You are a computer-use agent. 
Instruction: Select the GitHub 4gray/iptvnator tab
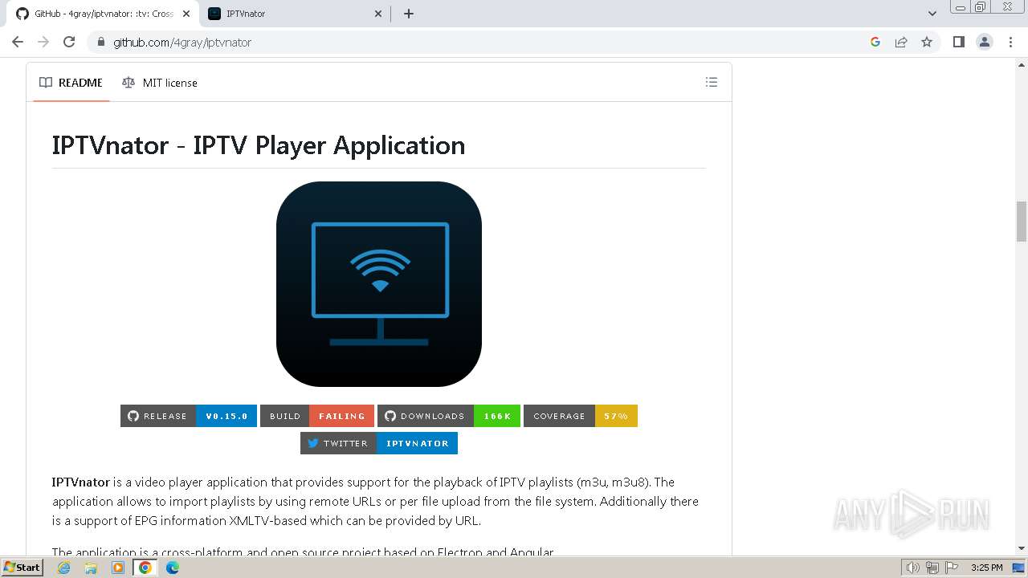(102, 14)
